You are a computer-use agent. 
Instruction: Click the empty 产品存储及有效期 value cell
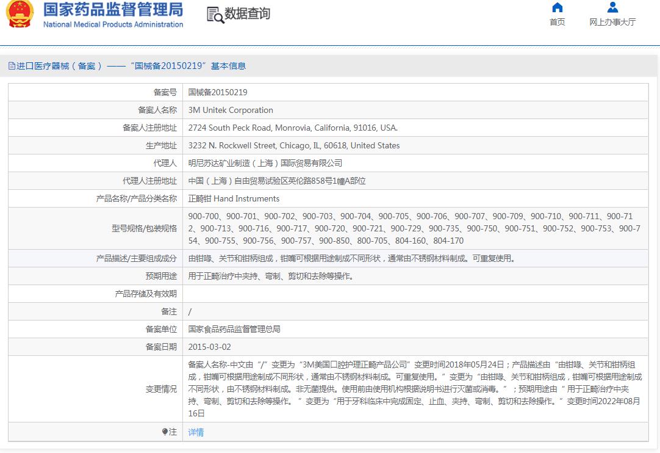pos(415,294)
